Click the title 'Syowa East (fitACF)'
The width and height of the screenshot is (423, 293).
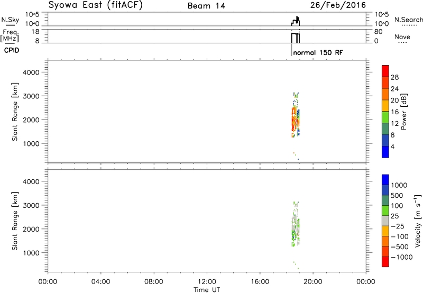95,5
